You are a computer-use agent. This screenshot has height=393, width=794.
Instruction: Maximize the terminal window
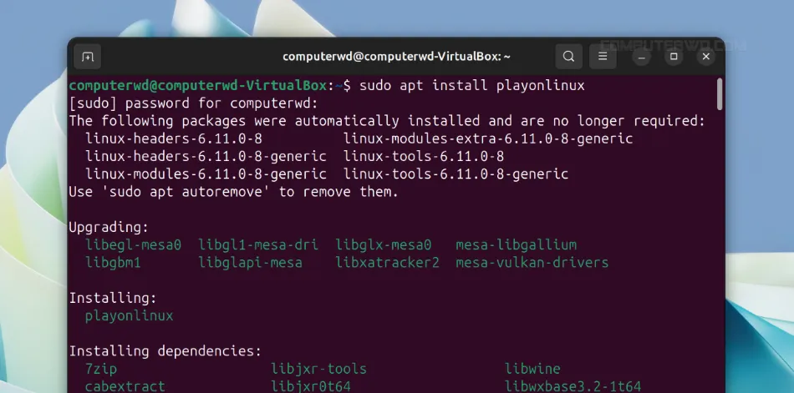pyautogui.click(x=674, y=57)
